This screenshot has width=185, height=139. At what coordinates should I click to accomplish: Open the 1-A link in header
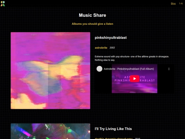(181, 3)
